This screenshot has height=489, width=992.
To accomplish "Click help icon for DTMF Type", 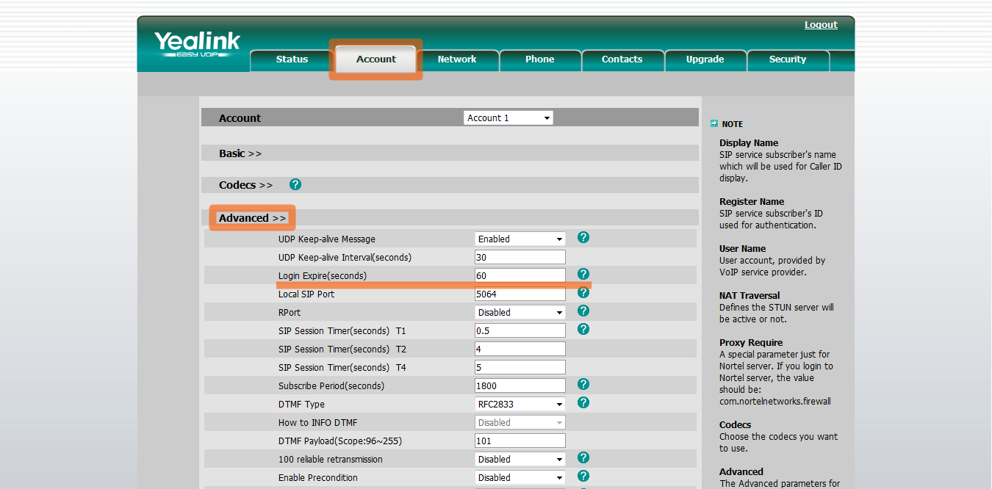I will (x=583, y=402).
